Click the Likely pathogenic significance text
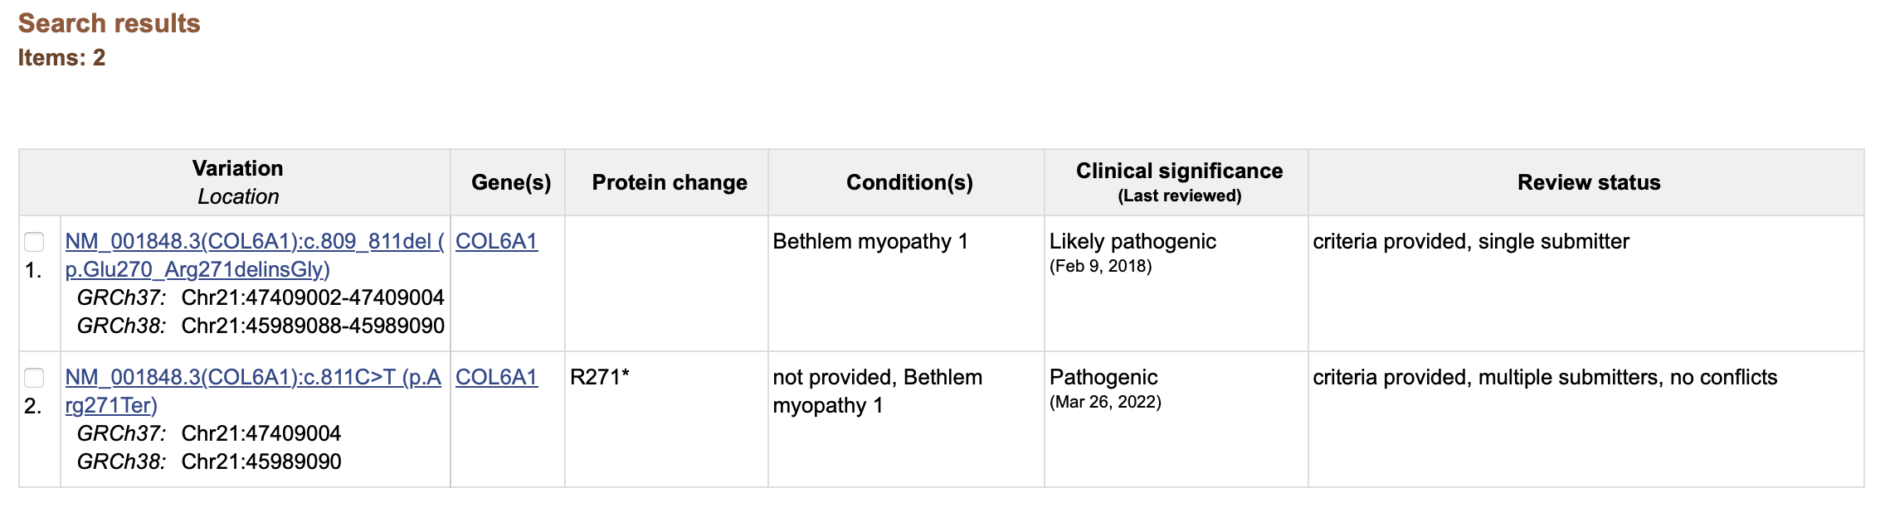 pyautogui.click(x=1132, y=241)
